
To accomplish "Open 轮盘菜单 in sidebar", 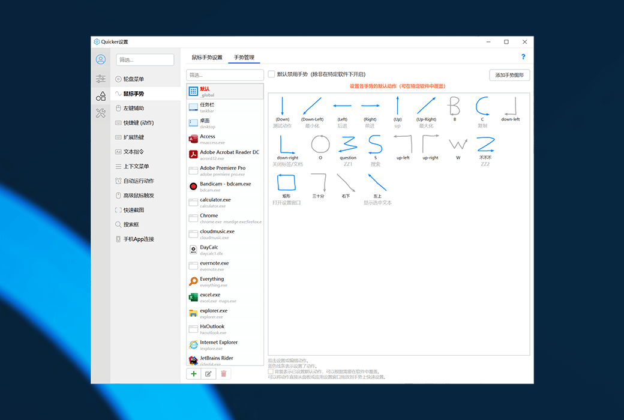I will [x=145, y=79].
